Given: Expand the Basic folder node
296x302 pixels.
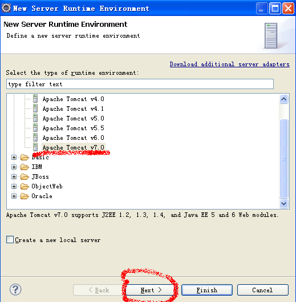Looking at the screenshot, I should tap(14, 157).
